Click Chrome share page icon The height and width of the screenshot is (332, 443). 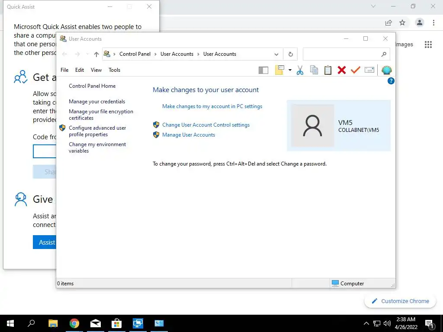point(388,22)
